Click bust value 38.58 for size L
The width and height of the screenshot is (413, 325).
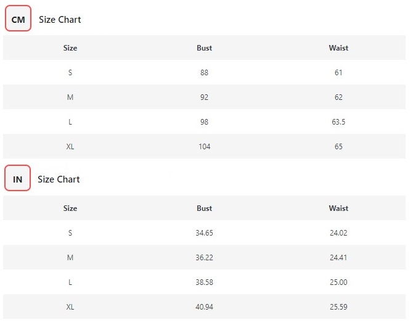click(205, 282)
